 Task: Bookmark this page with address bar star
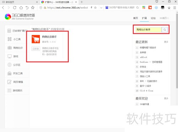coord(95,8)
